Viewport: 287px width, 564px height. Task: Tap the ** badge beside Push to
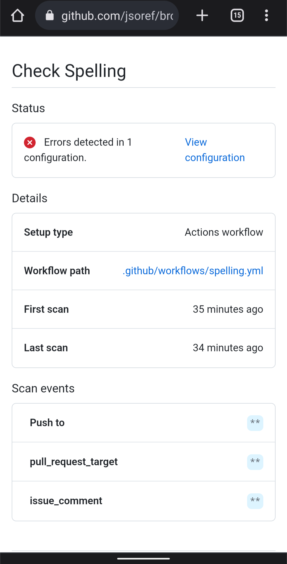coord(255,423)
